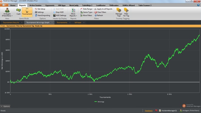Switch to Cash game mode
The width and height of the screenshot is (201, 113).
click(x=18, y=11)
